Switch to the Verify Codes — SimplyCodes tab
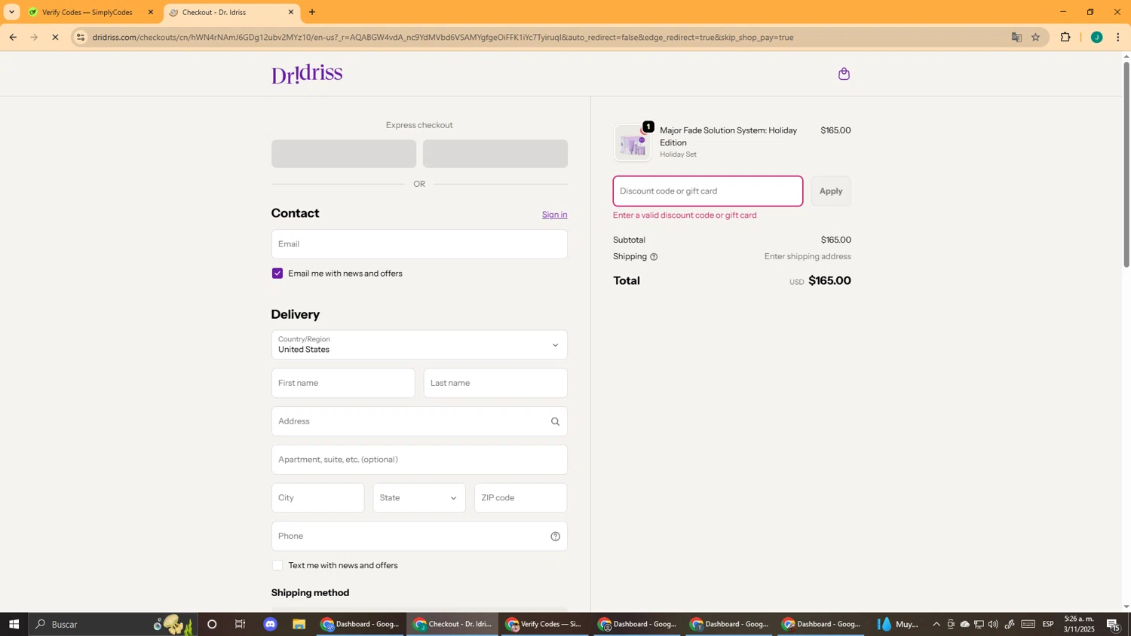The image size is (1131, 636). (x=91, y=12)
